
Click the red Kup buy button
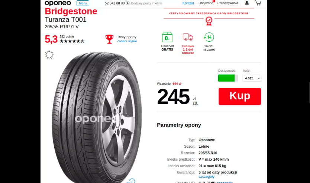click(240, 96)
